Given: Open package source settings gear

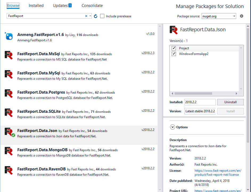Looking at the screenshot, I should click(242, 16).
